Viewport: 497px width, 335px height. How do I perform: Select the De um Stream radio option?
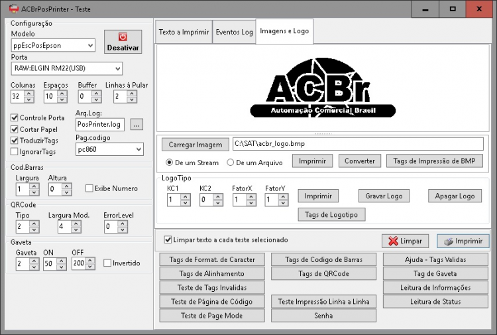[x=169, y=163]
